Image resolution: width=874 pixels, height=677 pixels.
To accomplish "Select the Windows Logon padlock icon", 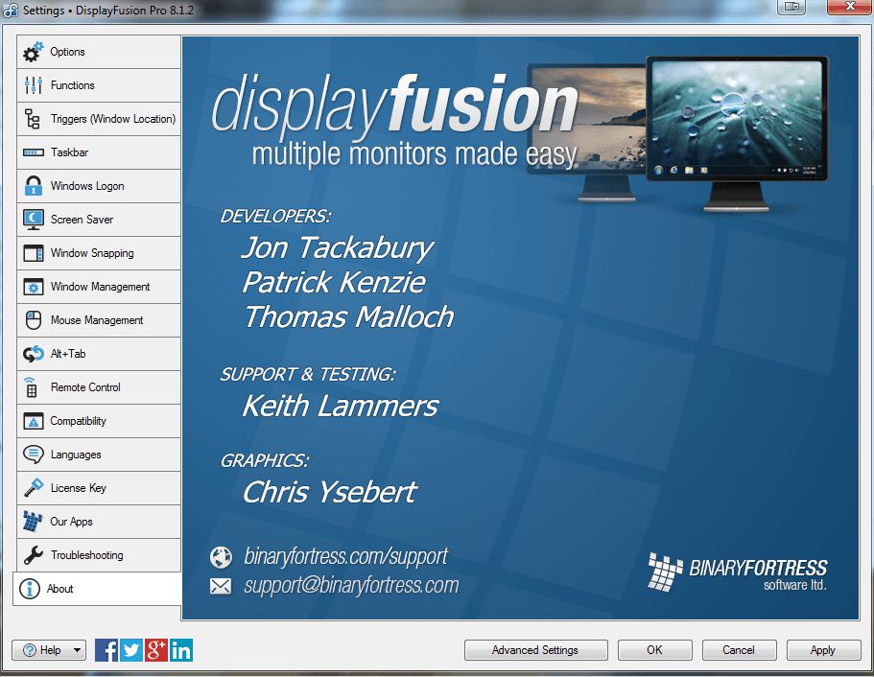I will coord(32,186).
